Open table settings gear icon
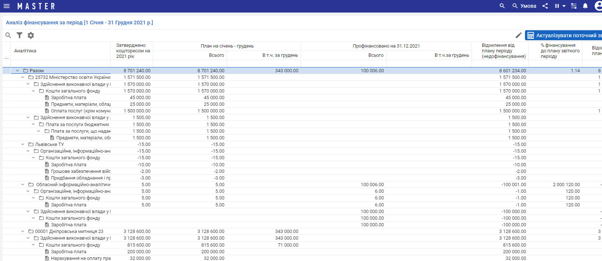Screen dimensions: 602x261 (x=31, y=35)
